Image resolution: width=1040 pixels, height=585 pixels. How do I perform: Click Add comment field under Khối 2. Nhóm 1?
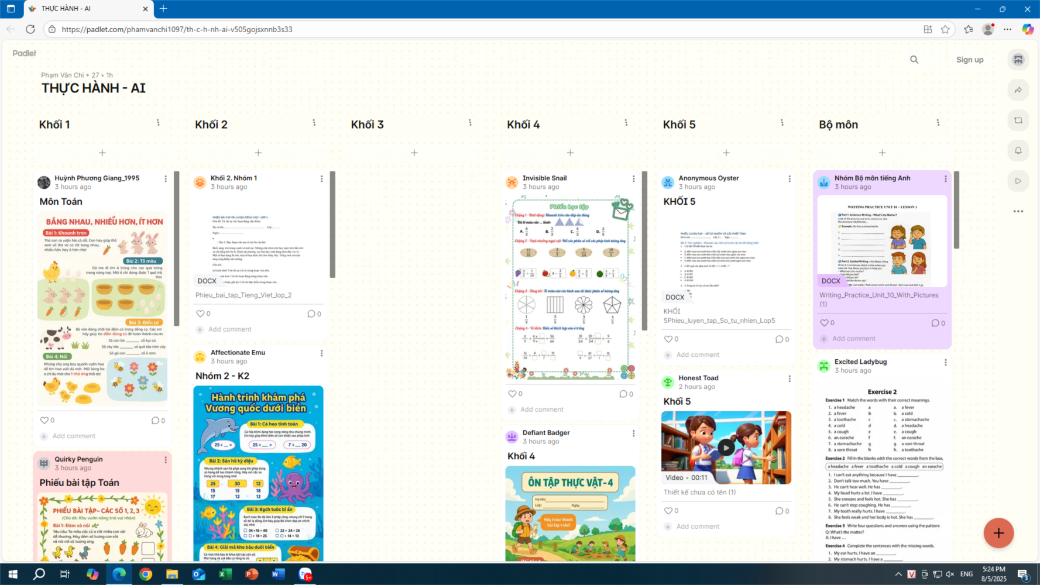pyautogui.click(x=230, y=329)
